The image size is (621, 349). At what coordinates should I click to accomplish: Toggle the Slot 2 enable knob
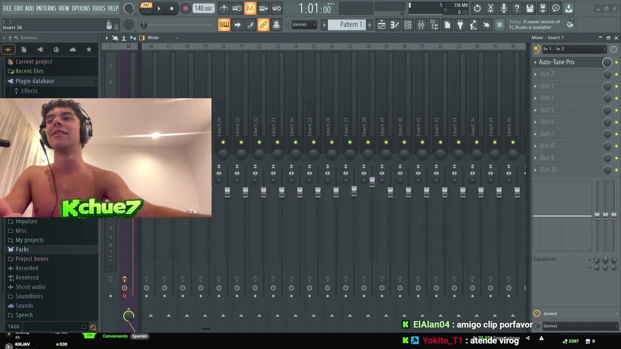[607, 74]
